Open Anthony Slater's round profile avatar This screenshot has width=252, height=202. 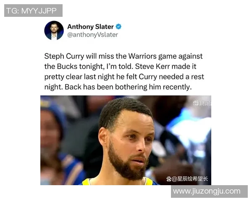54,30
